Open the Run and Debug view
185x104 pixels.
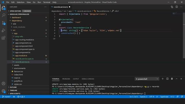(3, 30)
